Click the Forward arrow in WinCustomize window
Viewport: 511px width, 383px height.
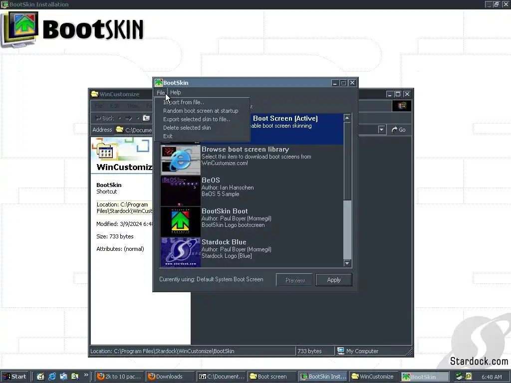[x=128, y=118]
